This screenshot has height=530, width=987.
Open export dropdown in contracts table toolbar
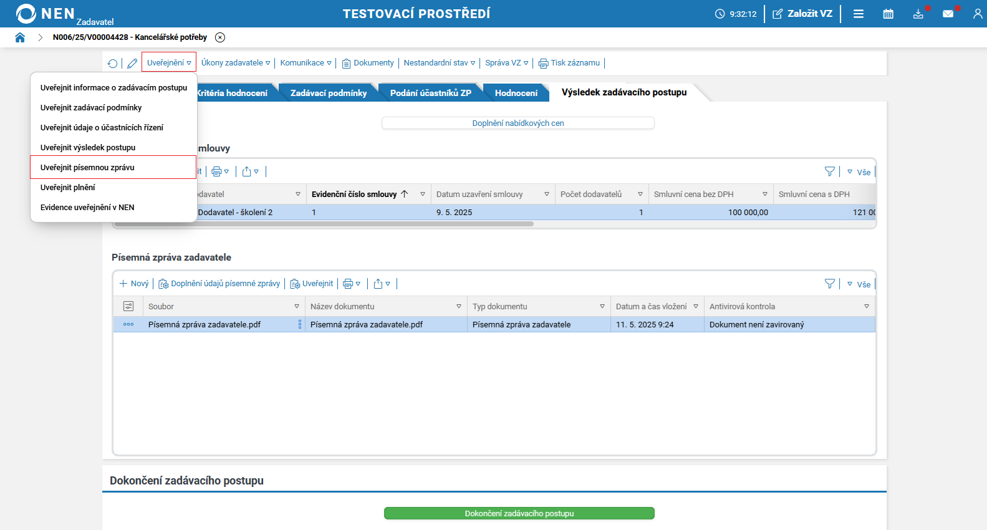tap(250, 171)
